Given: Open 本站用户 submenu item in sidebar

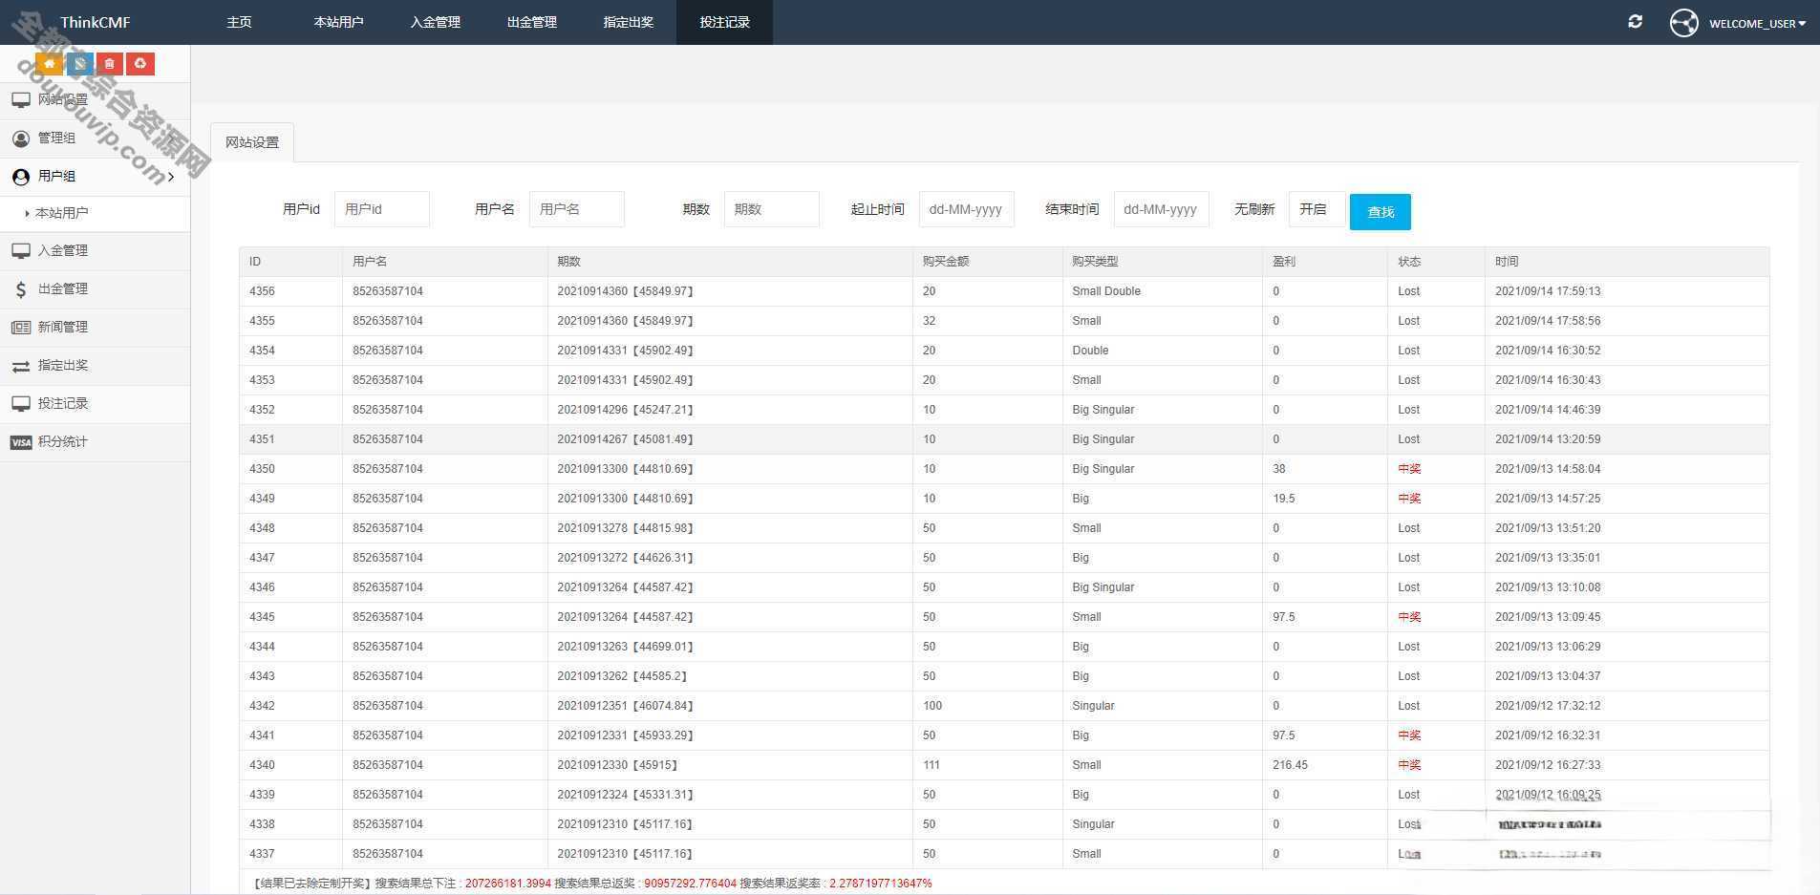Looking at the screenshot, I should (62, 213).
